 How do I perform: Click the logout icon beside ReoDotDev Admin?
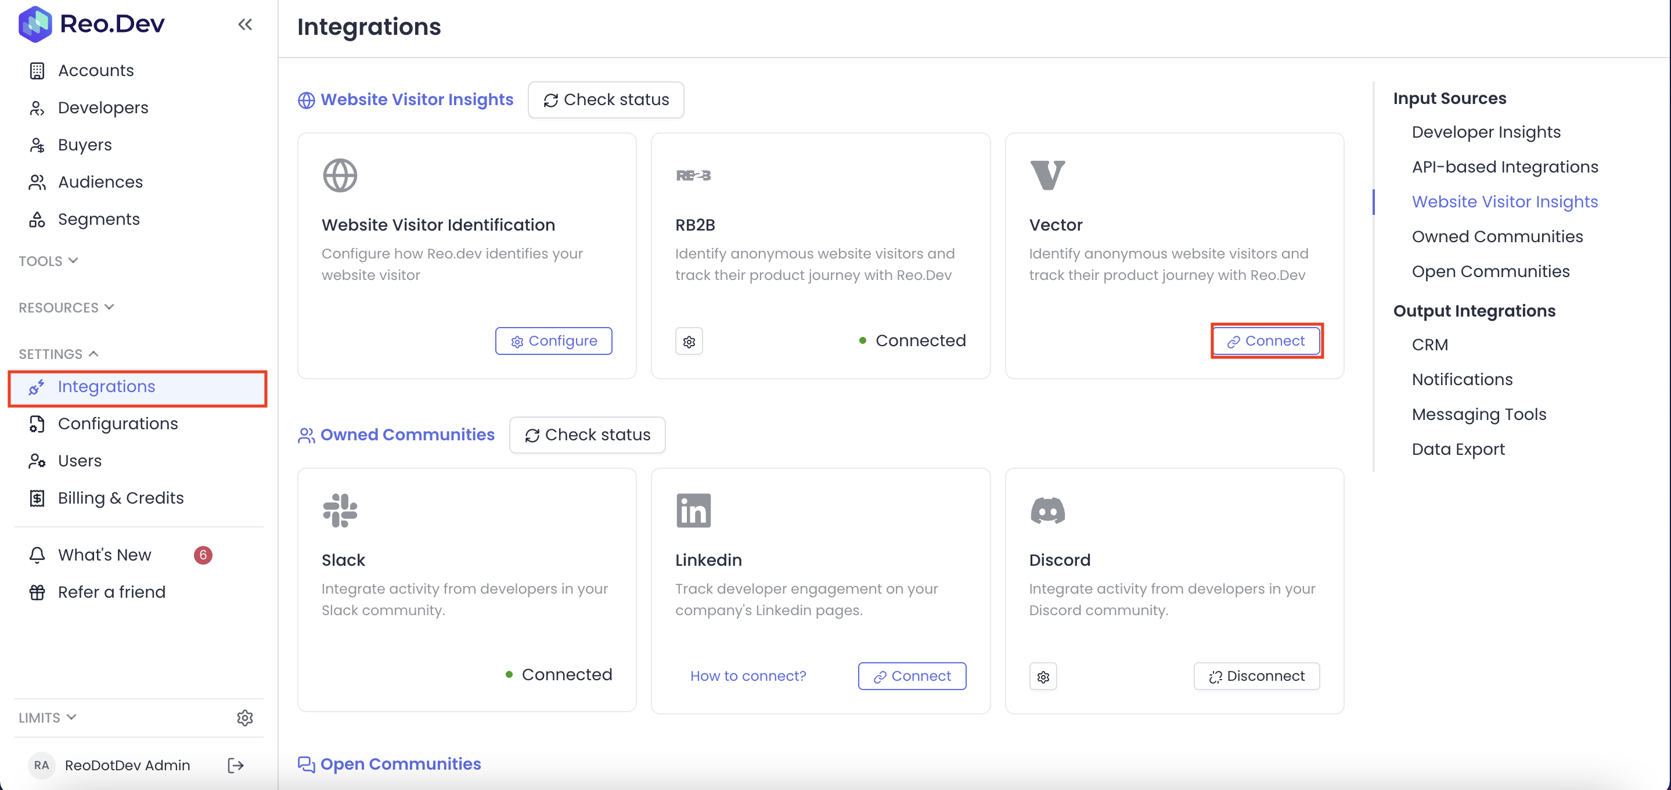[x=236, y=766]
